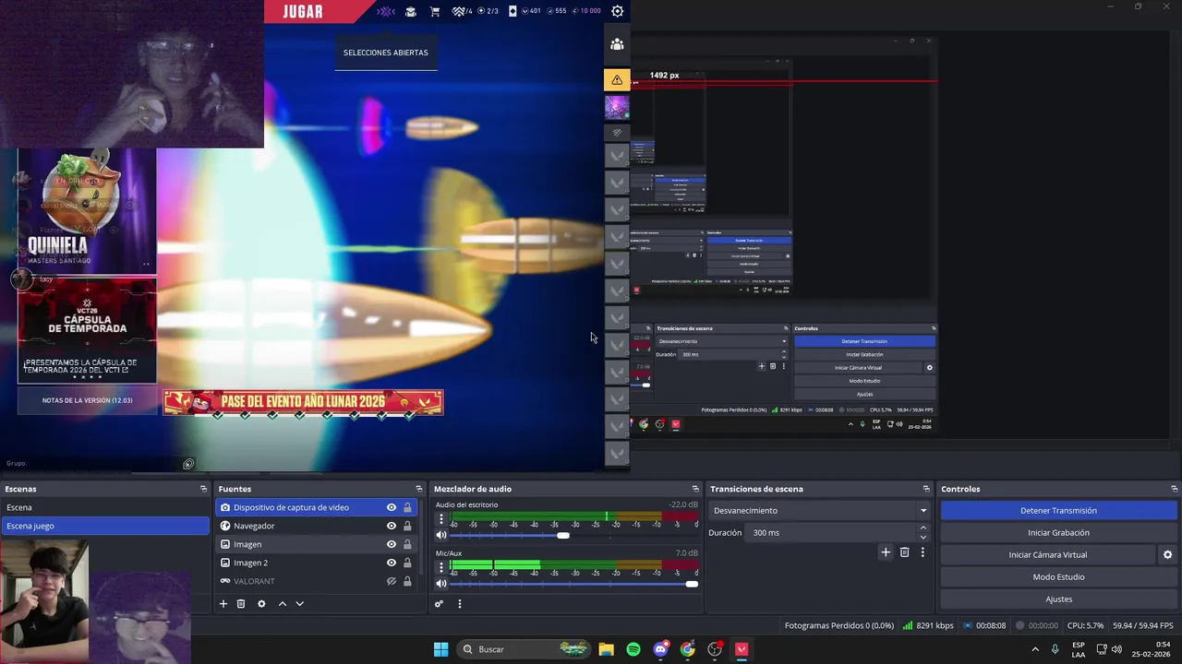Click the taskbar Buscar search box

(x=525, y=649)
